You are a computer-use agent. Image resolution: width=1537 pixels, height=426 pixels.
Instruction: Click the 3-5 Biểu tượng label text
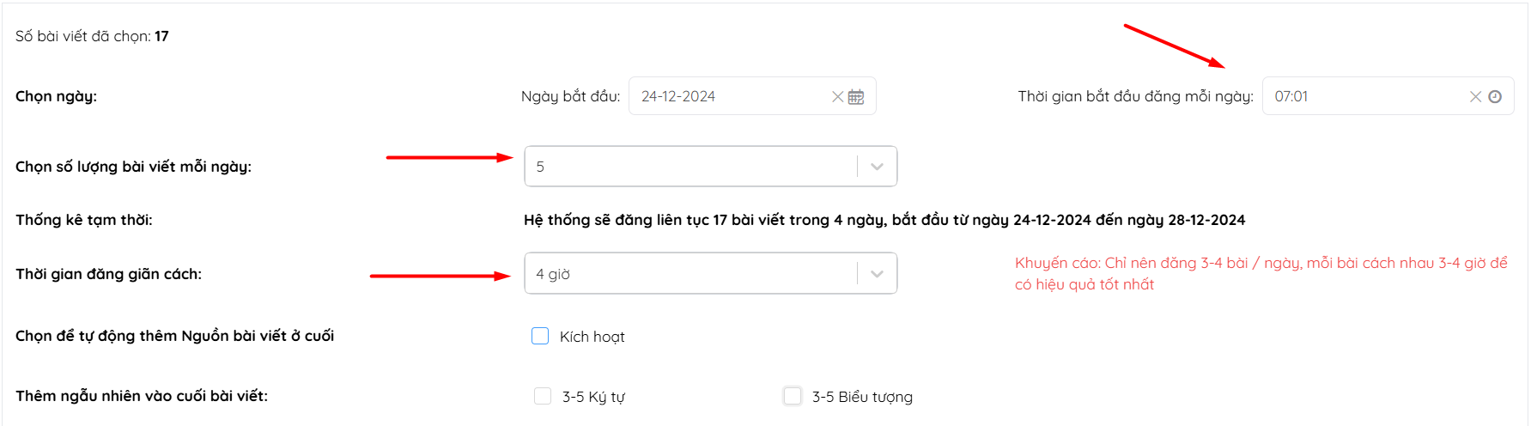[x=862, y=397]
